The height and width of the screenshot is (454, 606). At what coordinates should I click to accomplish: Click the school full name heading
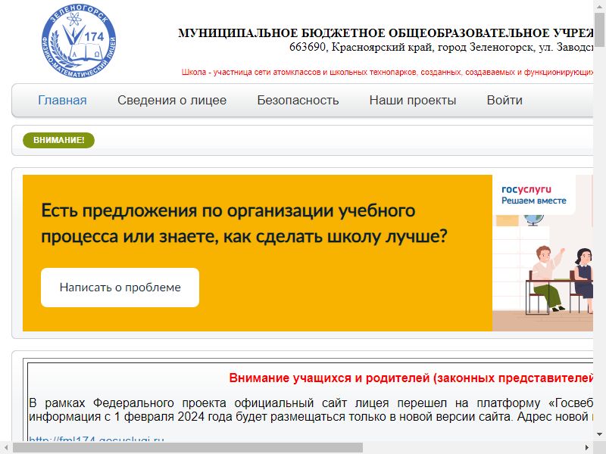click(386, 33)
